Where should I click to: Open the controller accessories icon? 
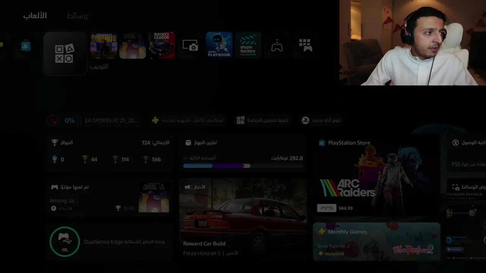(277, 46)
